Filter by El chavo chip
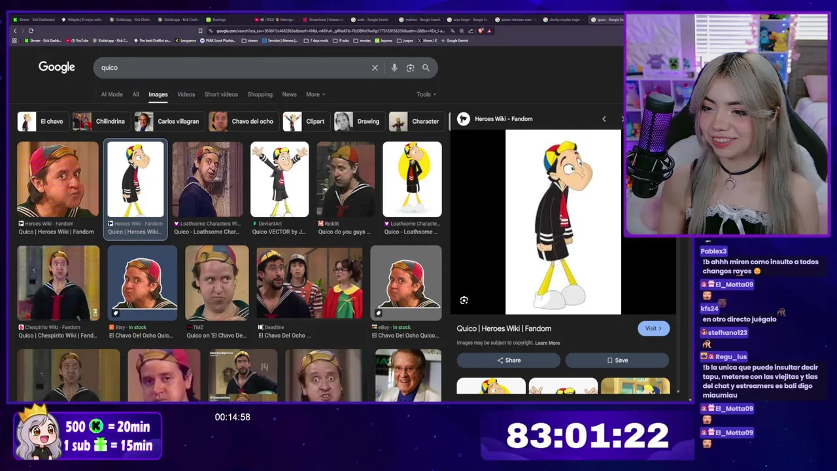Image resolution: width=837 pixels, height=471 pixels. coord(43,122)
